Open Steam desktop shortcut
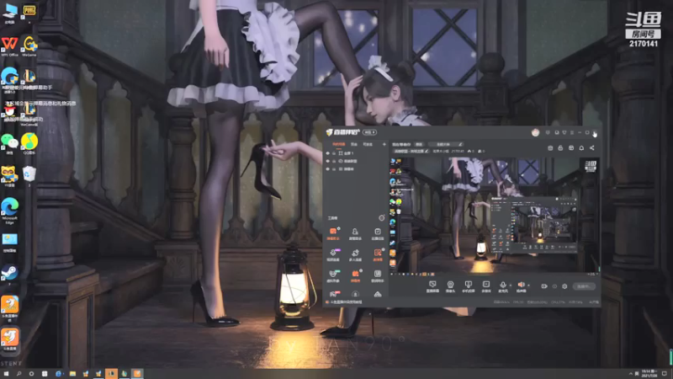This screenshot has width=673, height=379. pos(9,275)
